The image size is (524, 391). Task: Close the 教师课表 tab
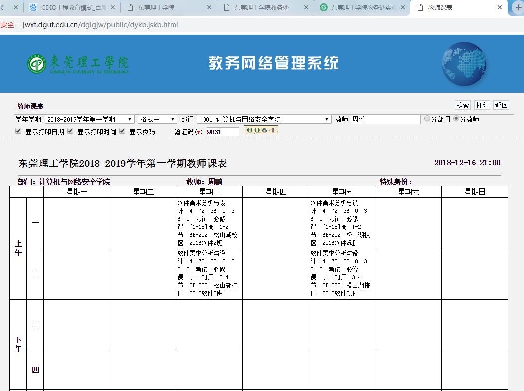click(x=499, y=7)
